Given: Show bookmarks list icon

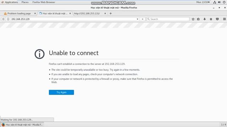Looking at the screenshot, I should click(x=198, y=19).
